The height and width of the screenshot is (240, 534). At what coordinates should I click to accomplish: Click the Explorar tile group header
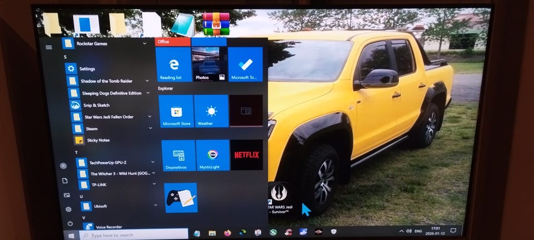[166, 88]
